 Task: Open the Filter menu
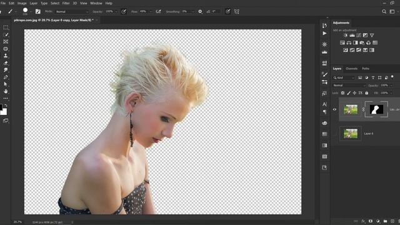pyautogui.click(x=66, y=3)
